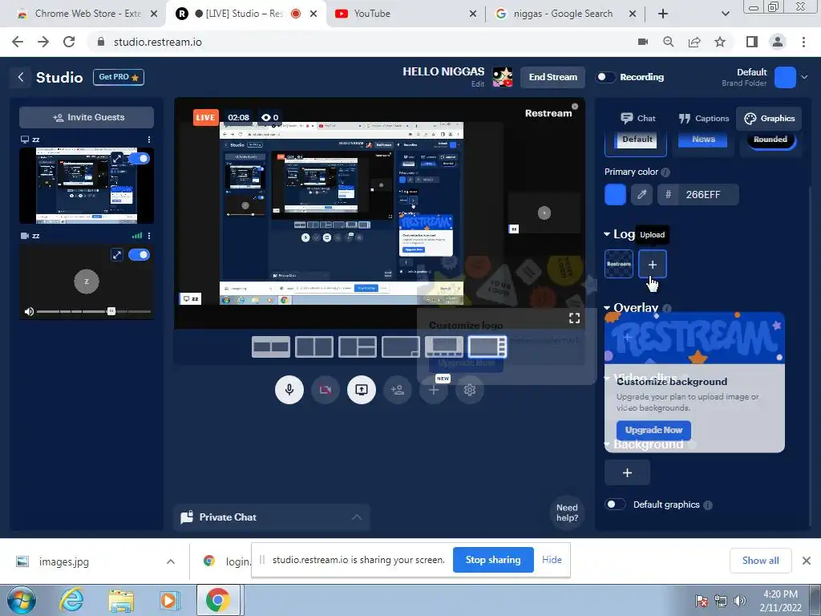Add a new background with plus button
The image size is (821, 616).
pyautogui.click(x=627, y=473)
